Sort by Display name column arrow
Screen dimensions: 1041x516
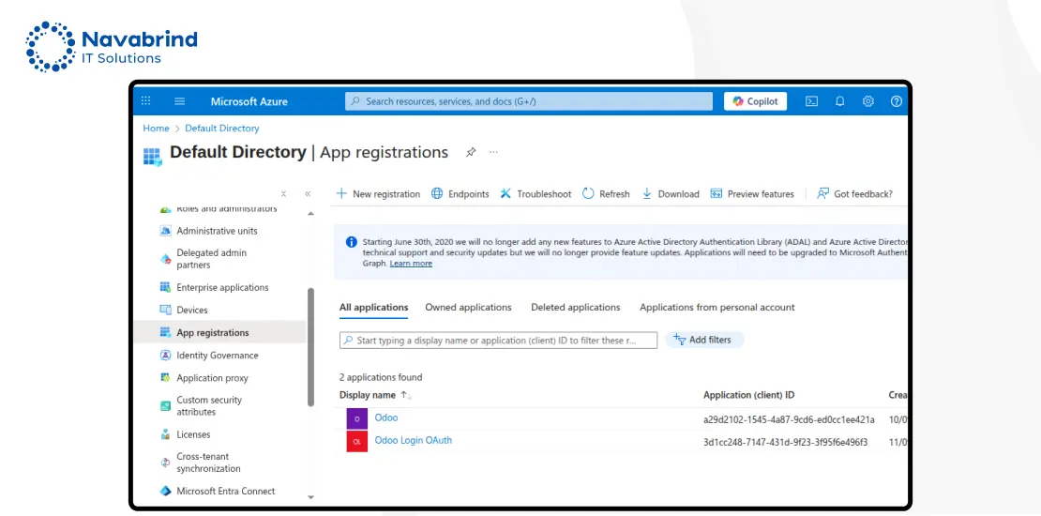[405, 395]
